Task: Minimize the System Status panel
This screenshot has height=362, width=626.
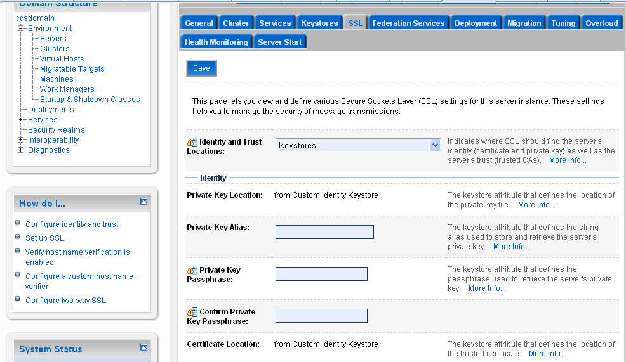Action: click(143, 347)
